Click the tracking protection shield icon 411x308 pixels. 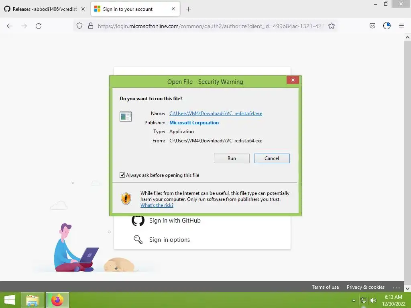[x=79, y=26]
